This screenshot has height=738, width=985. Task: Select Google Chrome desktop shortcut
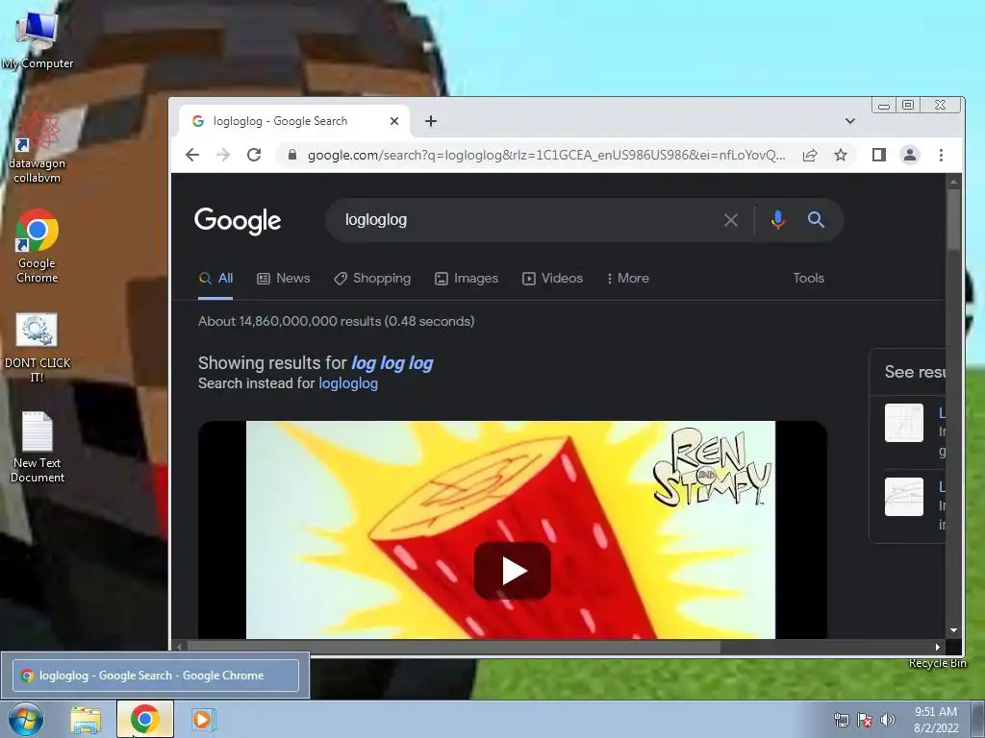tap(38, 247)
